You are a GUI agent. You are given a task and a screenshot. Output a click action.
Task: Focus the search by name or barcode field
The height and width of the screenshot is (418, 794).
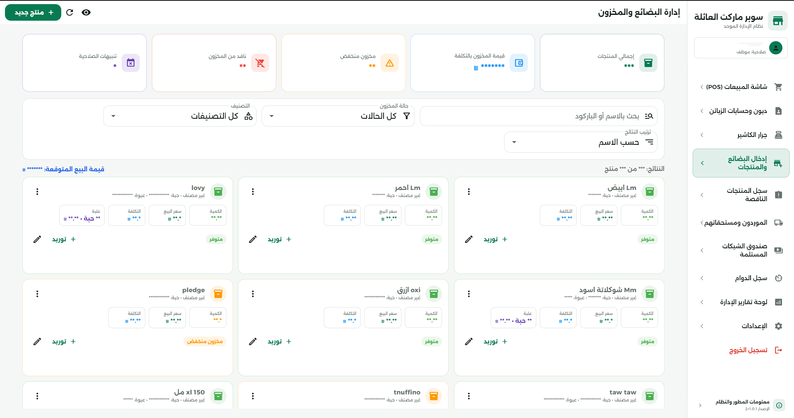(x=539, y=116)
